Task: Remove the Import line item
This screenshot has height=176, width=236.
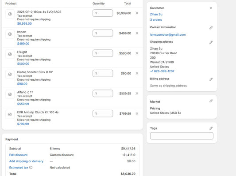Action: pos(137,33)
